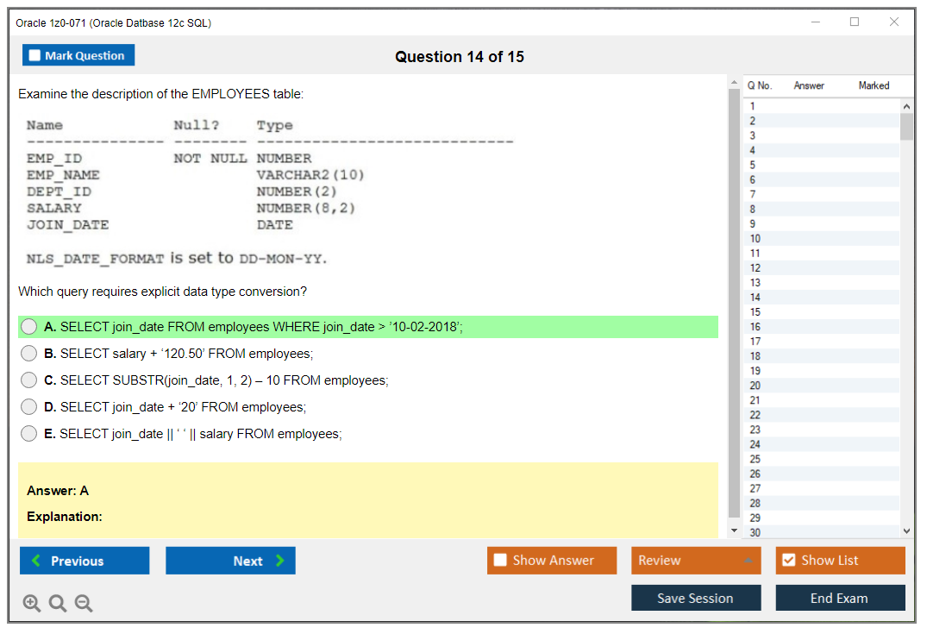927x634 pixels.
Task: Enable the Show Answer checkbox
Action: (x=501, y=561)
